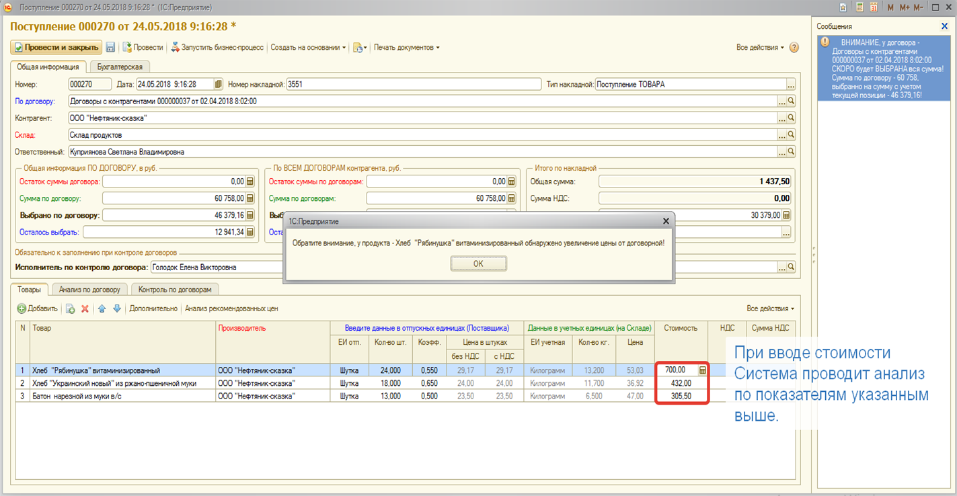Screen dimensions: 957x496
Task: Expand the Создать на основании dropdown
Action: pos(308,48)
